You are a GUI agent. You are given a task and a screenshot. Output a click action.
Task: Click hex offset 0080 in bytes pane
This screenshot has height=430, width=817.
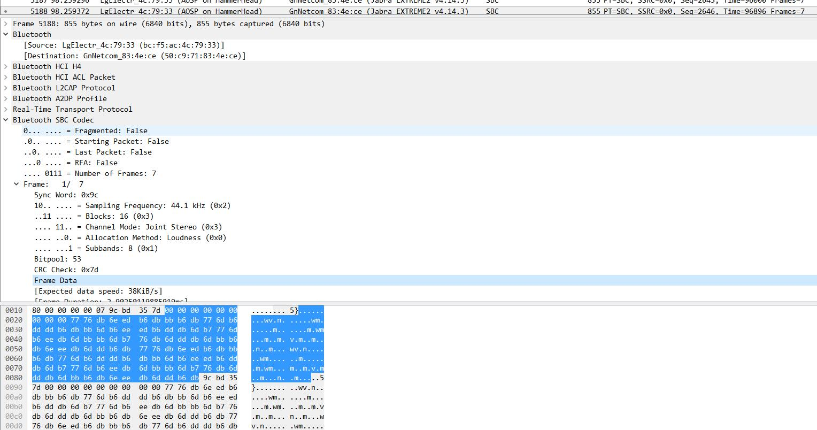[14, 378]
